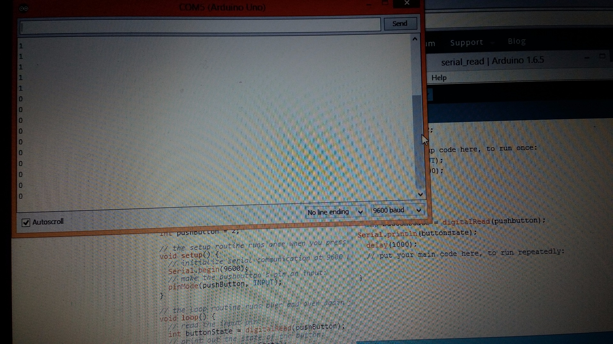
Task: Click the serial monitor scroll up arrow
Action: tap(415, 39)
